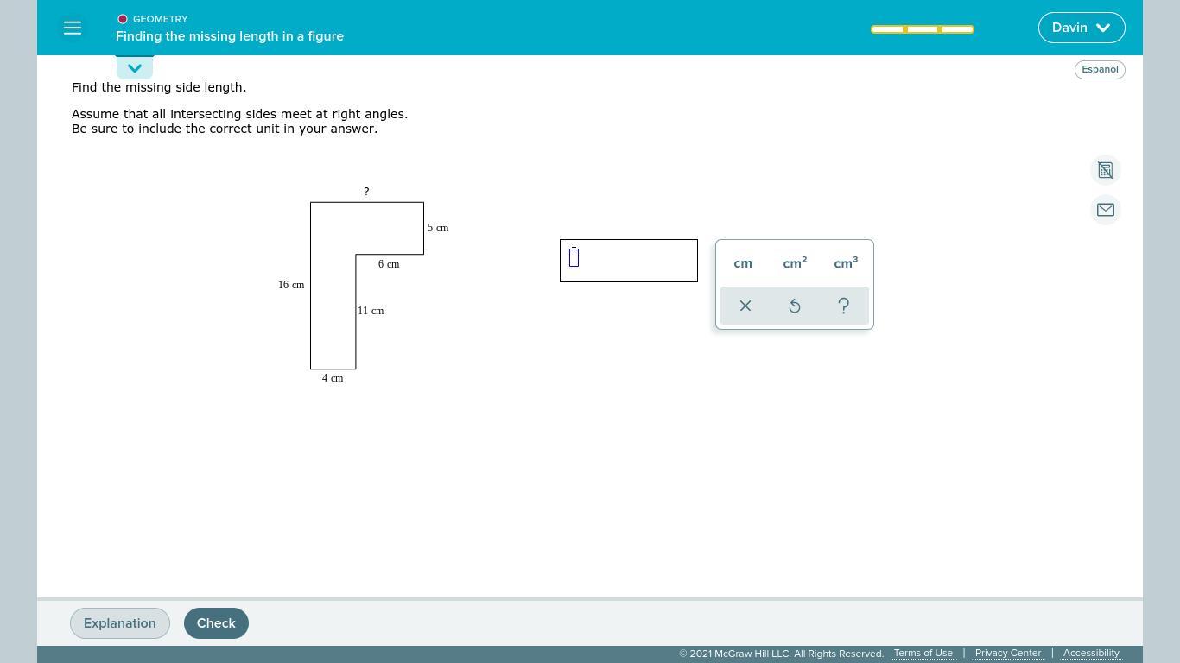Open Privacy Center link
Screen dimensions: 1180x663
click(x=1008, y=653)
